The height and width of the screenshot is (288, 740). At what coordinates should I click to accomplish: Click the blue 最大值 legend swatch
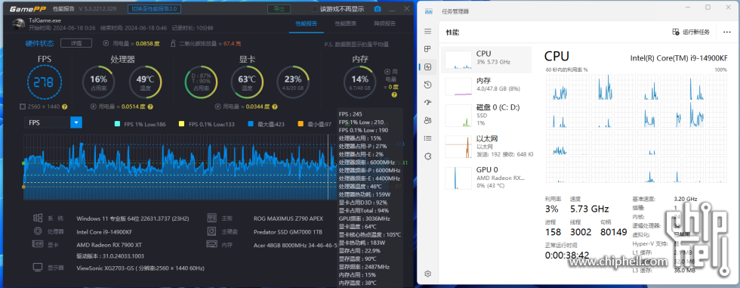[251, 124]
